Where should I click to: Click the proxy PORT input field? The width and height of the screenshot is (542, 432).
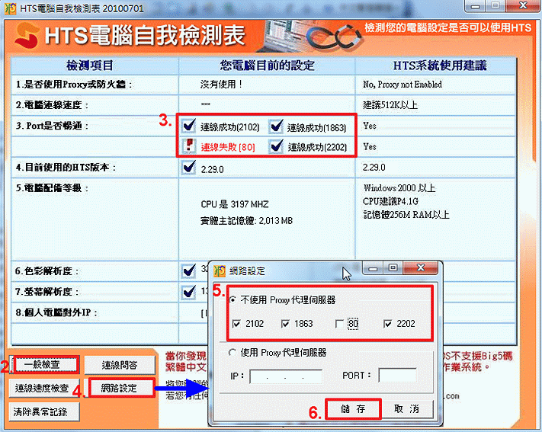pyautogui.click(x=397, y=376)
